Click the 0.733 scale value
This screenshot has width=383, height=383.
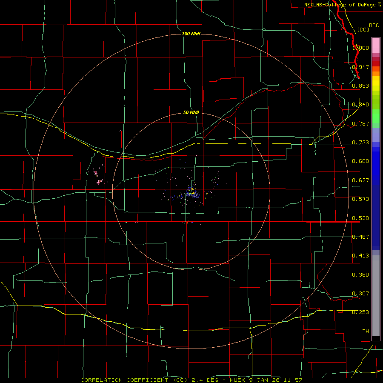[360, 143]
